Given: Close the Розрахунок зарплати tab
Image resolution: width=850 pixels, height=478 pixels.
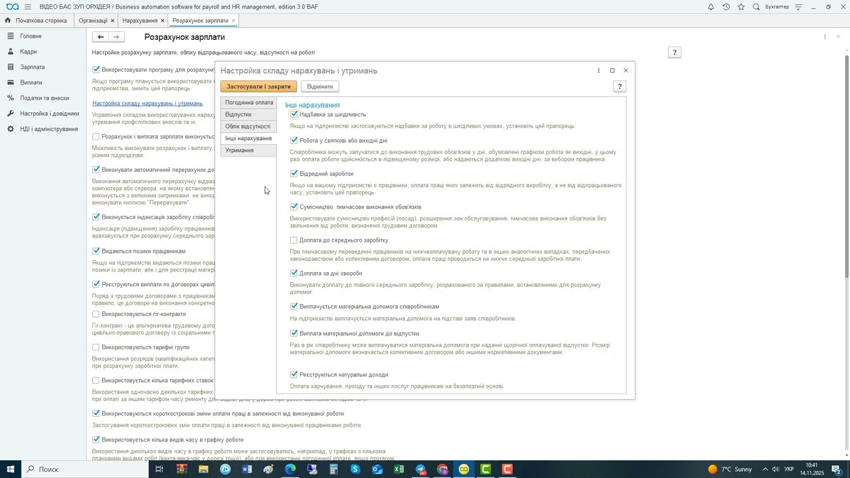Looking at the screenshot, I should coord(234,21).
